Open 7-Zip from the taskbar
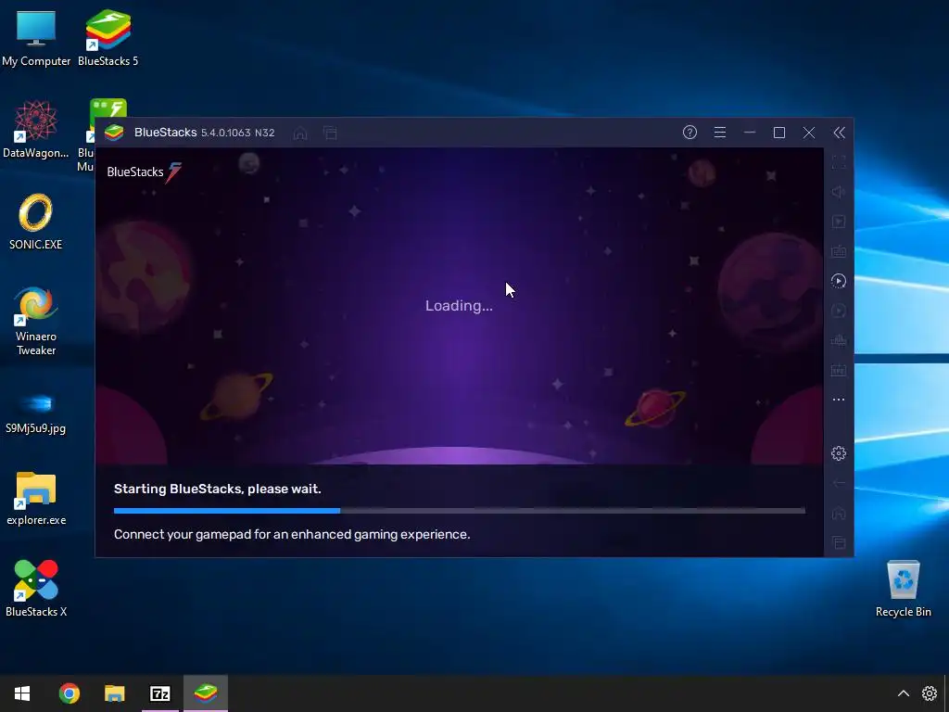The height and width of the screenshot is (712, 949). coord(160,693)
